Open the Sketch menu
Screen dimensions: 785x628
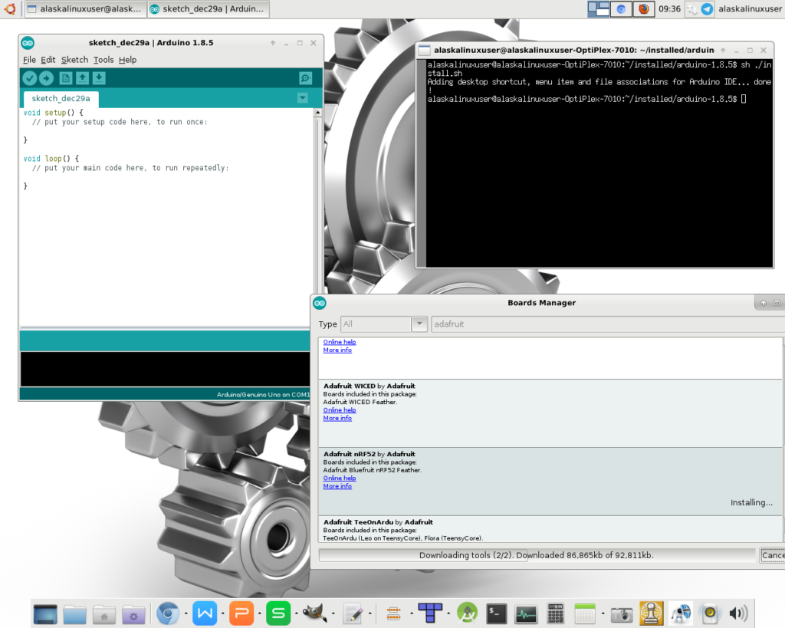tap(74, 60)
